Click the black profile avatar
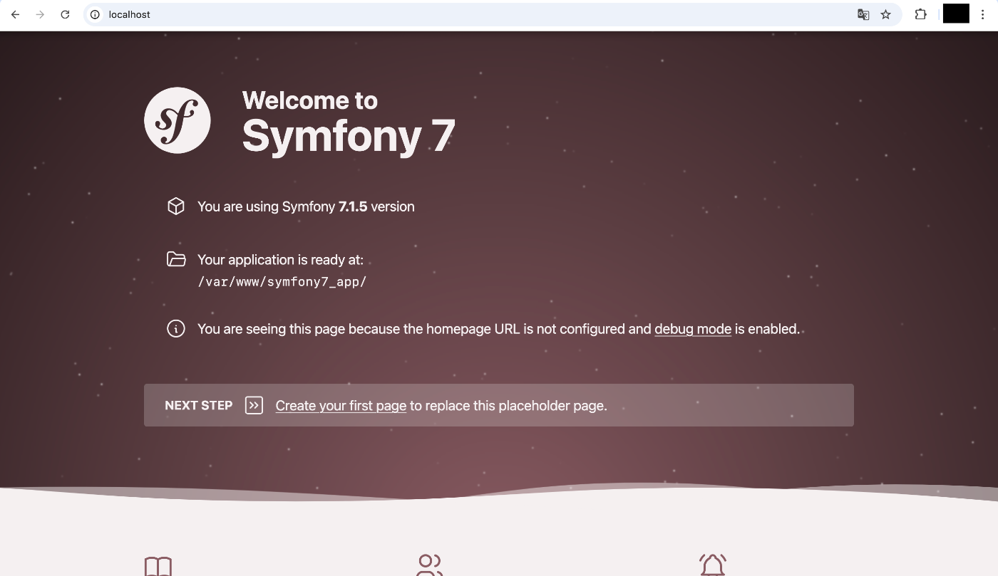 pyautogui.click(x=956, y=14)
